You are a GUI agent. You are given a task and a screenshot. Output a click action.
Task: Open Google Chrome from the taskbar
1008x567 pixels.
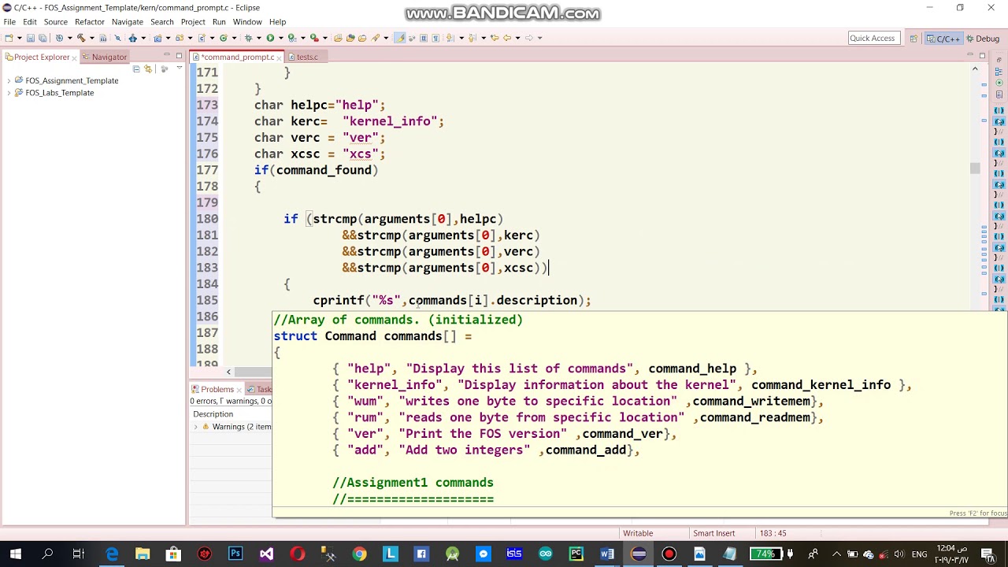pos(359,554)
